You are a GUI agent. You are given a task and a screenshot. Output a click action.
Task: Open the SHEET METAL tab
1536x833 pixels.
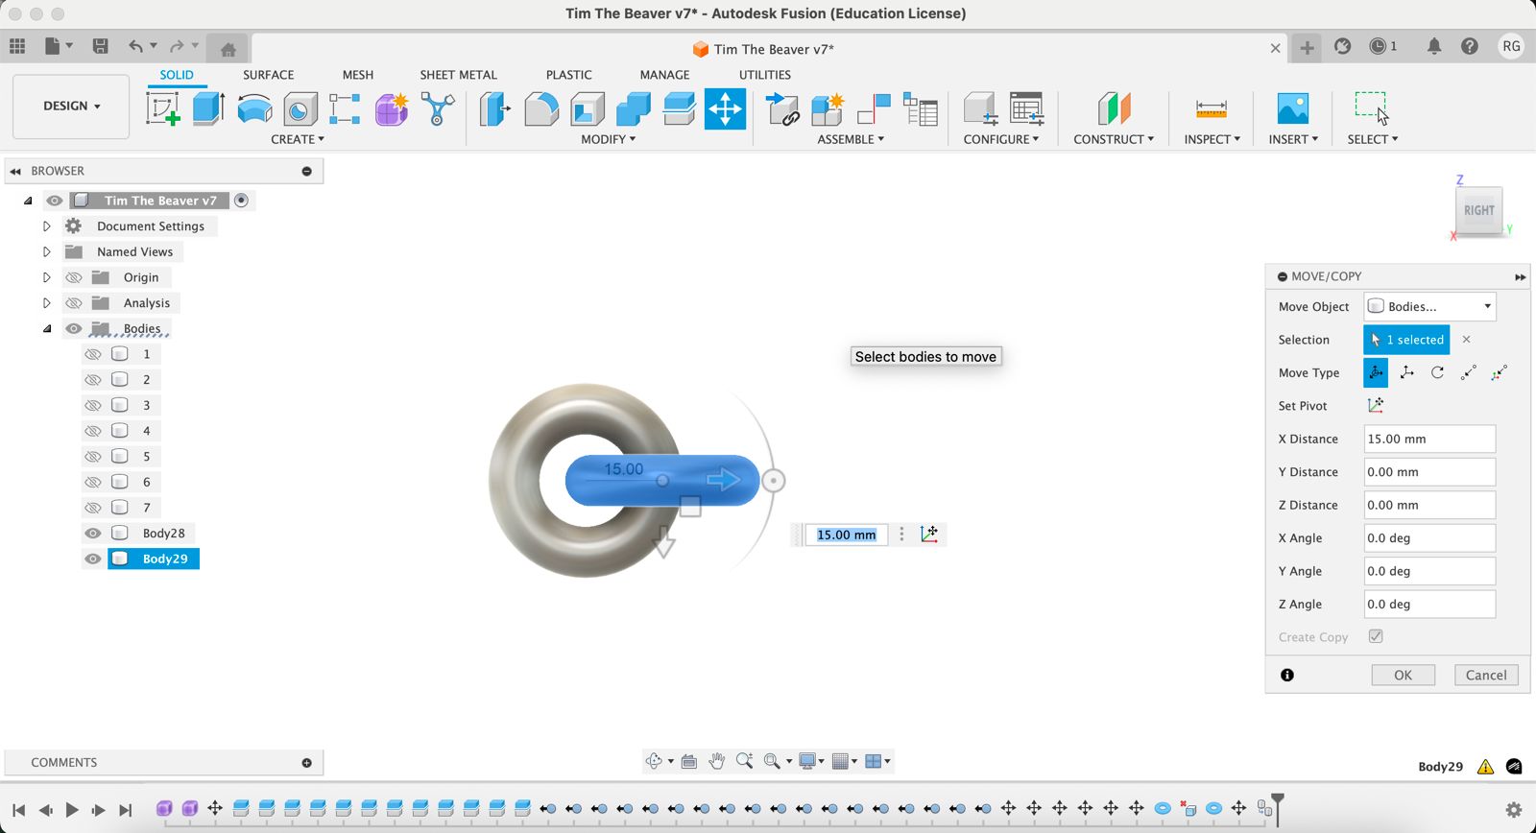[x=458, y=75]
